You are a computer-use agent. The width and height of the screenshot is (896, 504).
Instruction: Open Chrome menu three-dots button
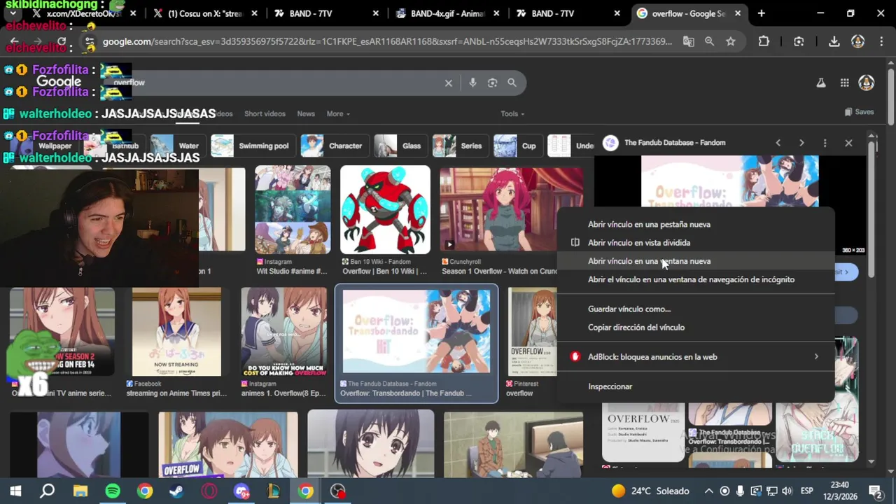click(x=881, y=41)
